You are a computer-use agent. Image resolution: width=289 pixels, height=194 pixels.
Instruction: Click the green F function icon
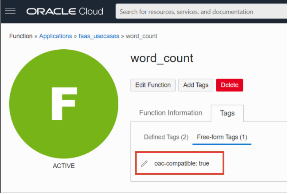coord(64,104)
